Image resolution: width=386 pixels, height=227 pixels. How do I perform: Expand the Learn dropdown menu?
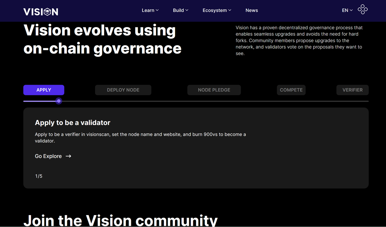[150, 10]
